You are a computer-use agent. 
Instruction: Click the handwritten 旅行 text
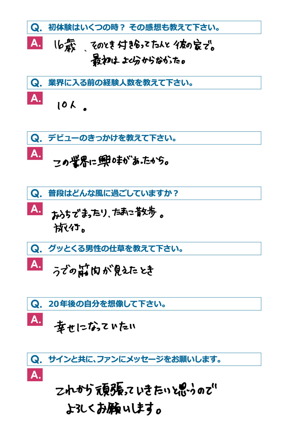tap(69, 228)
